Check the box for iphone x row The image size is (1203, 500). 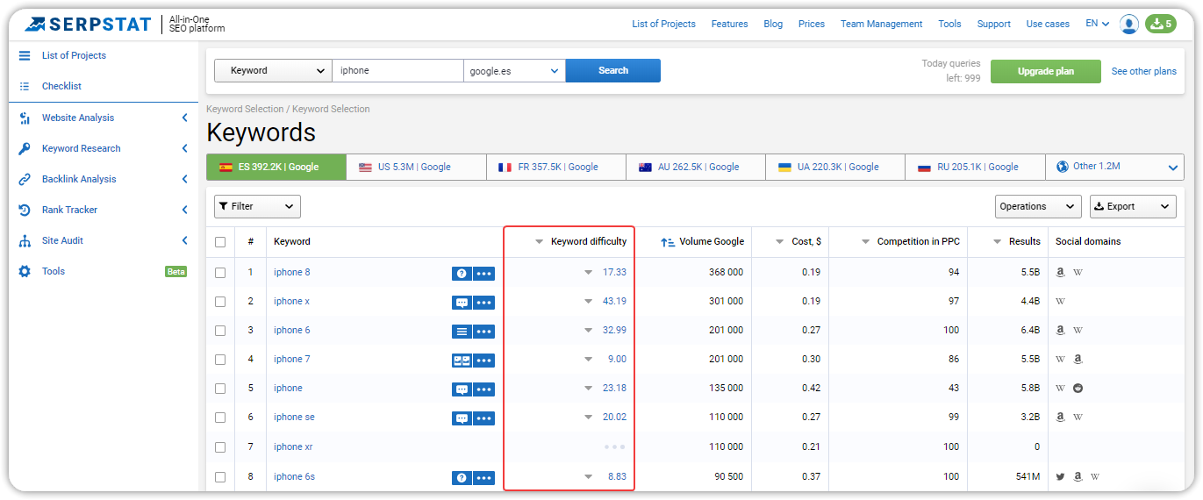click(x=220, y=302)
